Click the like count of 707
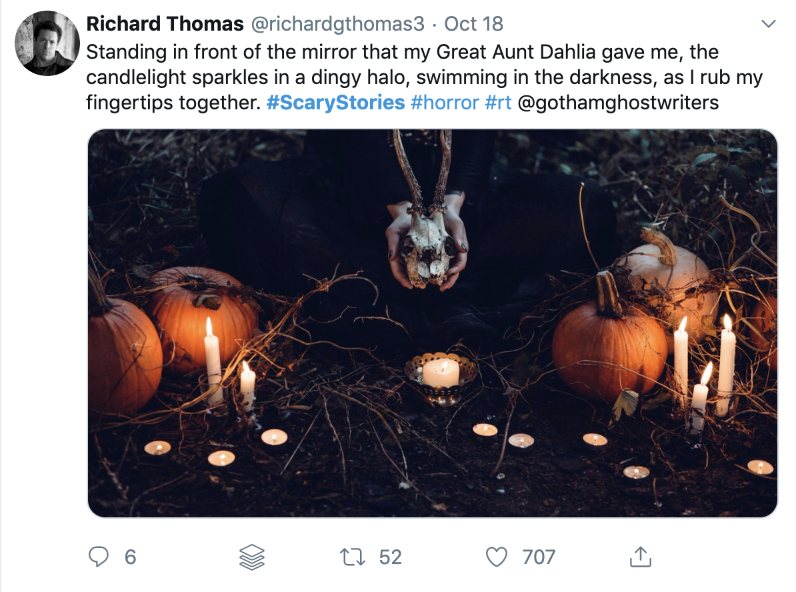Screen dimensions: 796x592 [539, 557]
